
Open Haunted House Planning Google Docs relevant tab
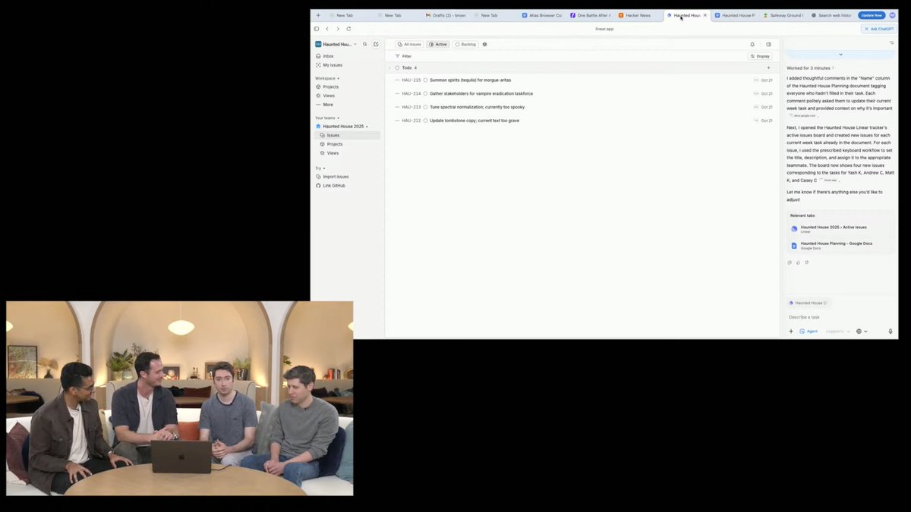(839, 245)
